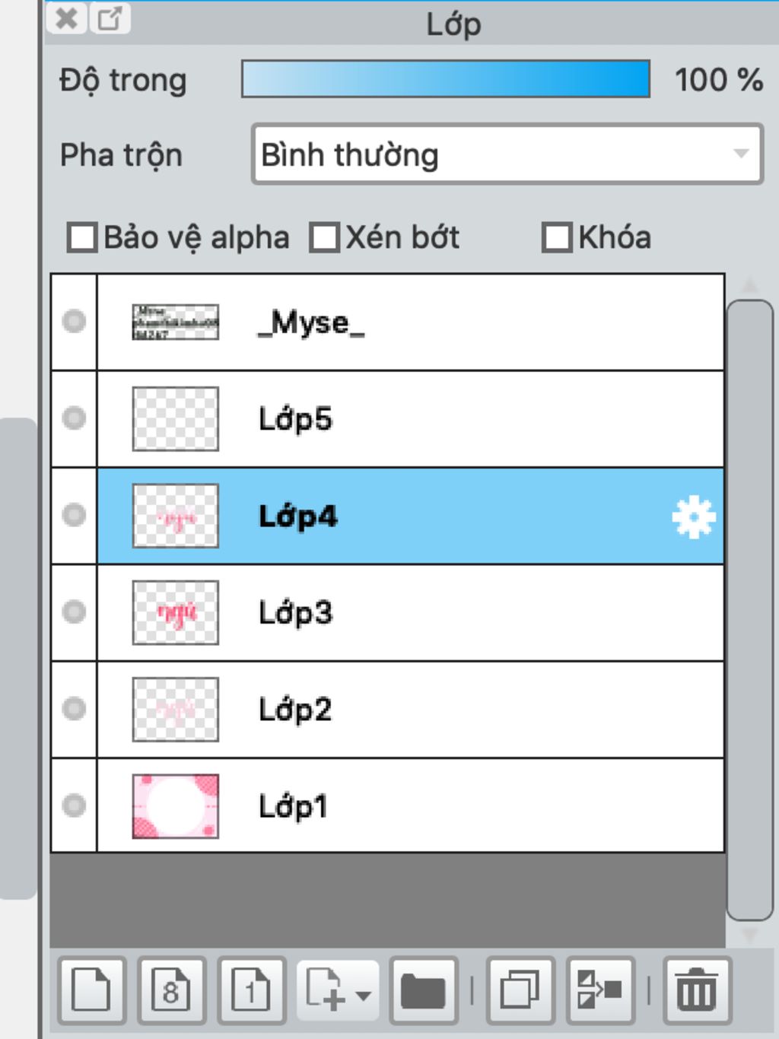Open the Pha trộn blend mode dropdown
Image resolution: width=779 pixels, height=1039 pixels.
(x=507, y=154)
